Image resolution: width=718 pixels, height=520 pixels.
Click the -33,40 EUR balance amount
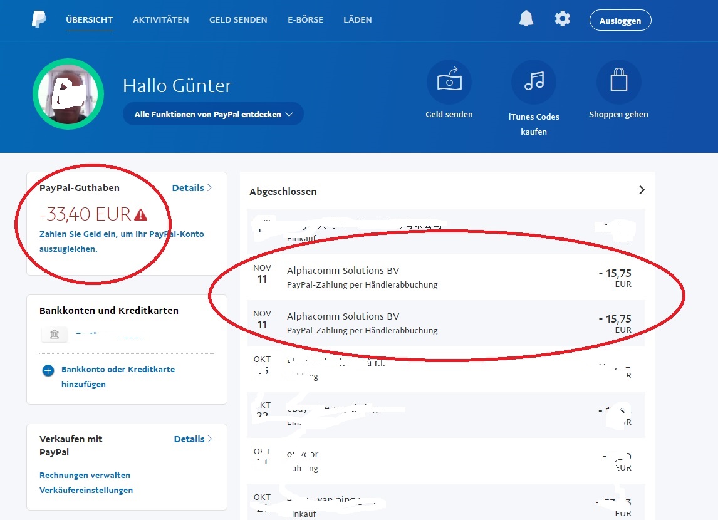pyautogui.click(x=86, y=214)
